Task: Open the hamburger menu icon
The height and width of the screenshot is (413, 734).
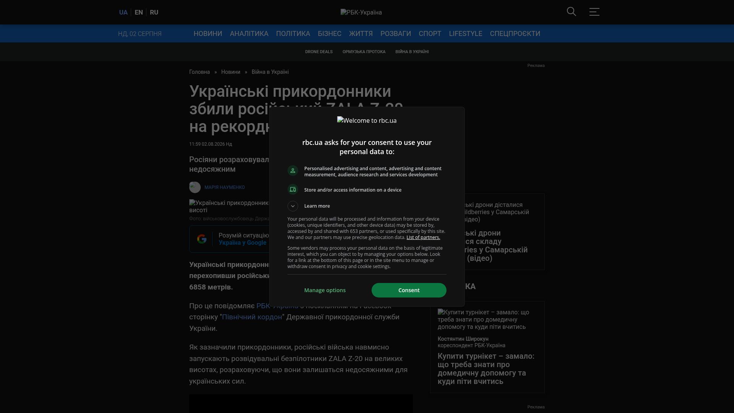Action: (594, 12)
